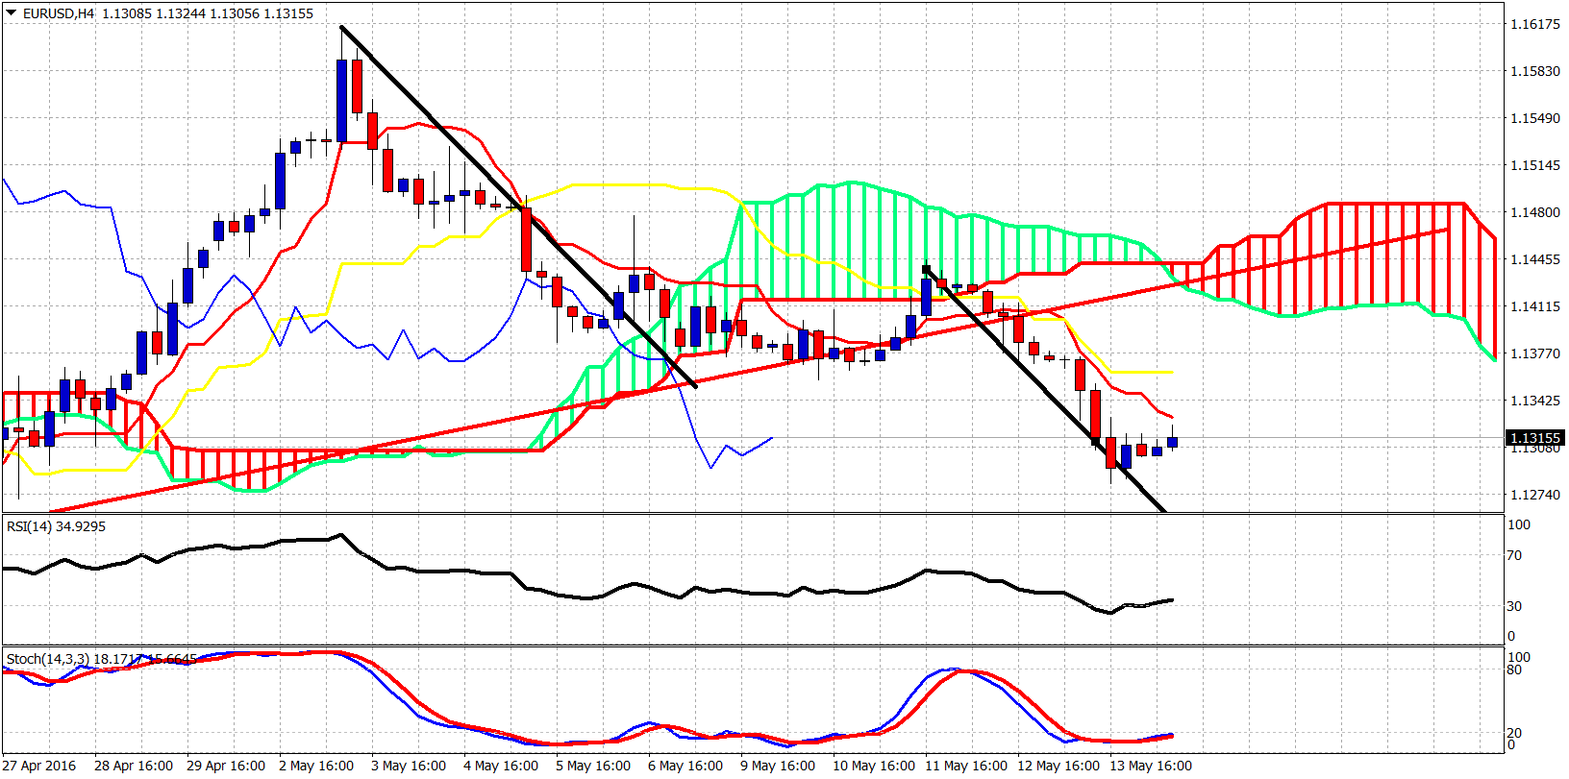Click the 3 May 16:00 time label
The height and width of the screenshot is (779, 1569).
pyautogui.click(x=409, y=766)
